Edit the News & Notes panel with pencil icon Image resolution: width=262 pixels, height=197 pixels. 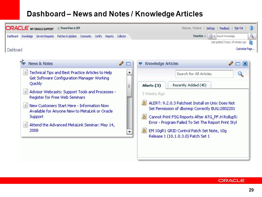121,63
